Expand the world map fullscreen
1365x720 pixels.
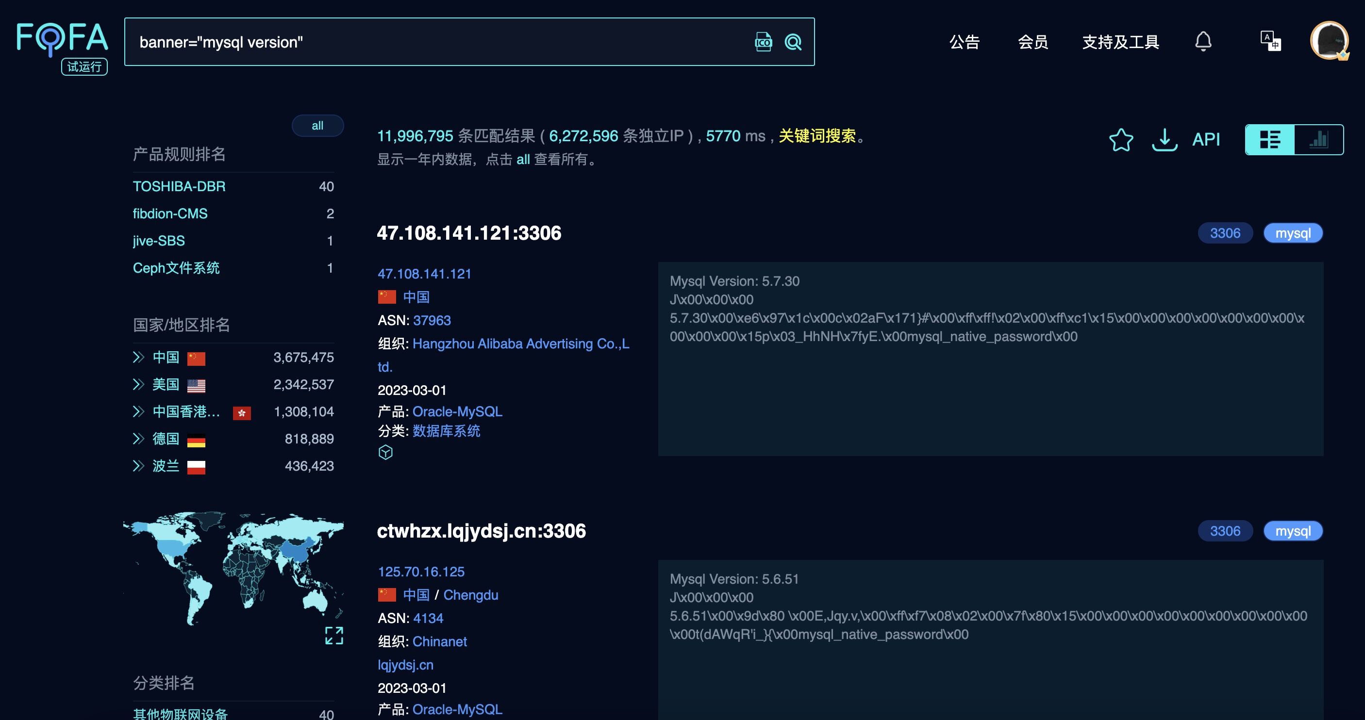tap(334, 635)
